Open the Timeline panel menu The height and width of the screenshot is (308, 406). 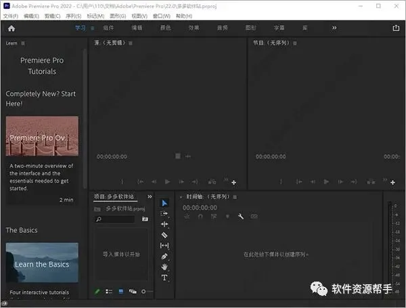235,197
